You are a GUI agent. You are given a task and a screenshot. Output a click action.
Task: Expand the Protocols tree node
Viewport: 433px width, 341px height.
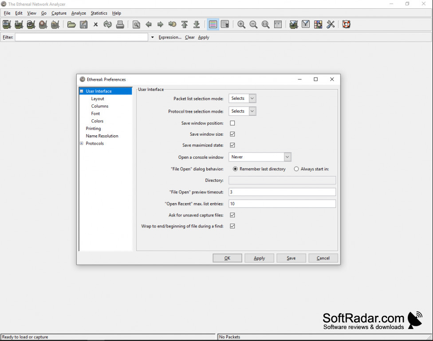[x=82, y=143]
